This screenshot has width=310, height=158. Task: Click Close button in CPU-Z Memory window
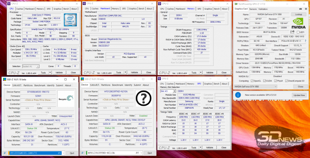(x=224, y=72)
